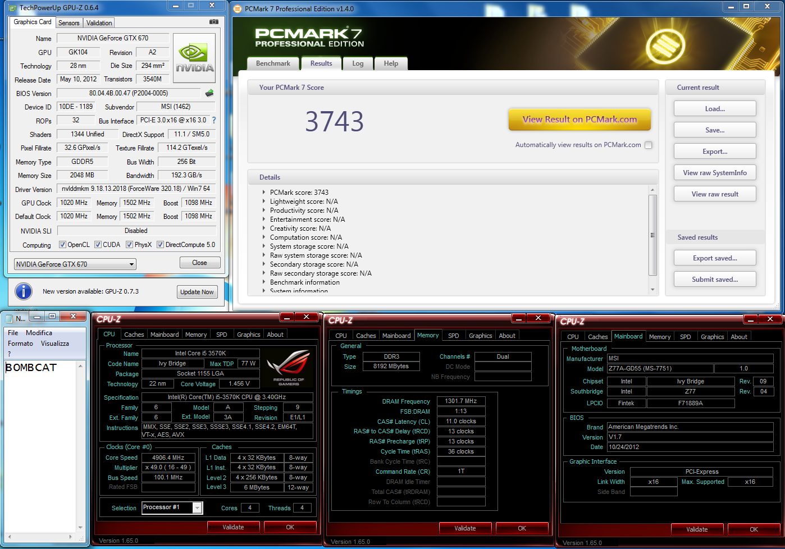Click the Core Speed value 4906.4 MHz
Viewport: 785px width, 549px height.
(x=168, y=457)
